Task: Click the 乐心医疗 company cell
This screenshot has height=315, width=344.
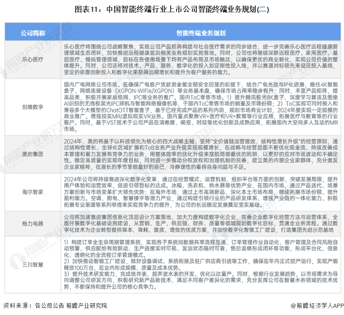Action: pyautogui.click(x=33, y=59)
